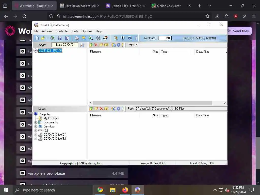
Task: Open the Tools menu
Action: point(74,31)
